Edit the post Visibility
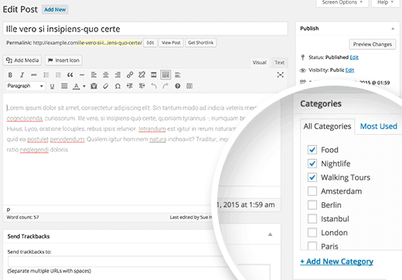This screenshot has width=402, height=280. coord(349,70)
